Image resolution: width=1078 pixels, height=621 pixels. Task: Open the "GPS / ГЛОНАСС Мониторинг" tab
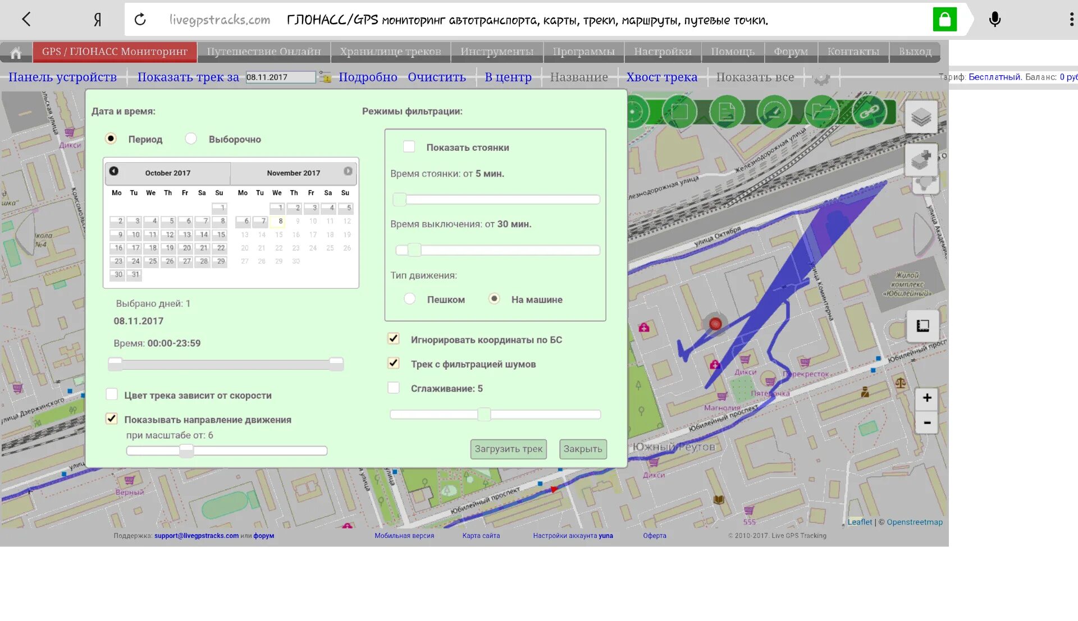pos(115,52)
